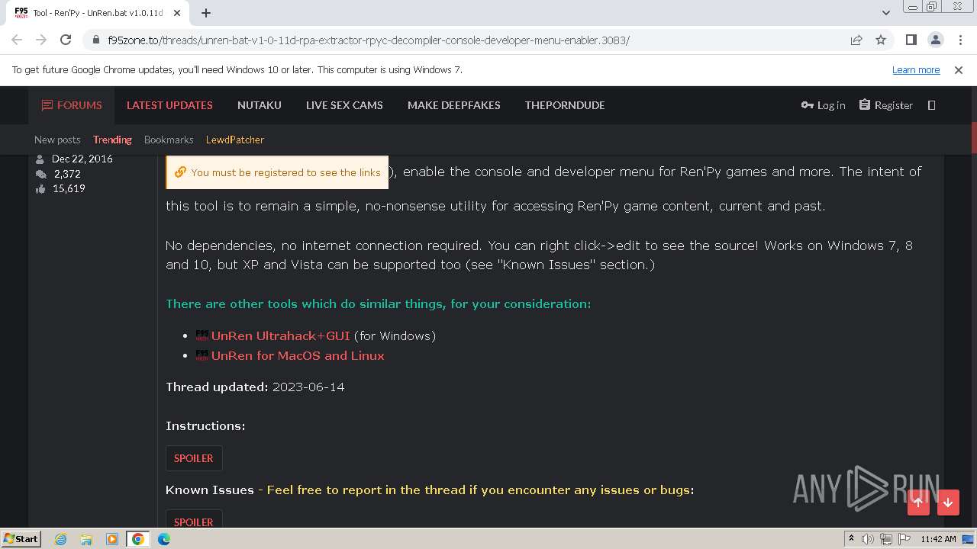The image size is (977, 549).
Task: Show hidden system tray icons
Action: pos(851,539)
